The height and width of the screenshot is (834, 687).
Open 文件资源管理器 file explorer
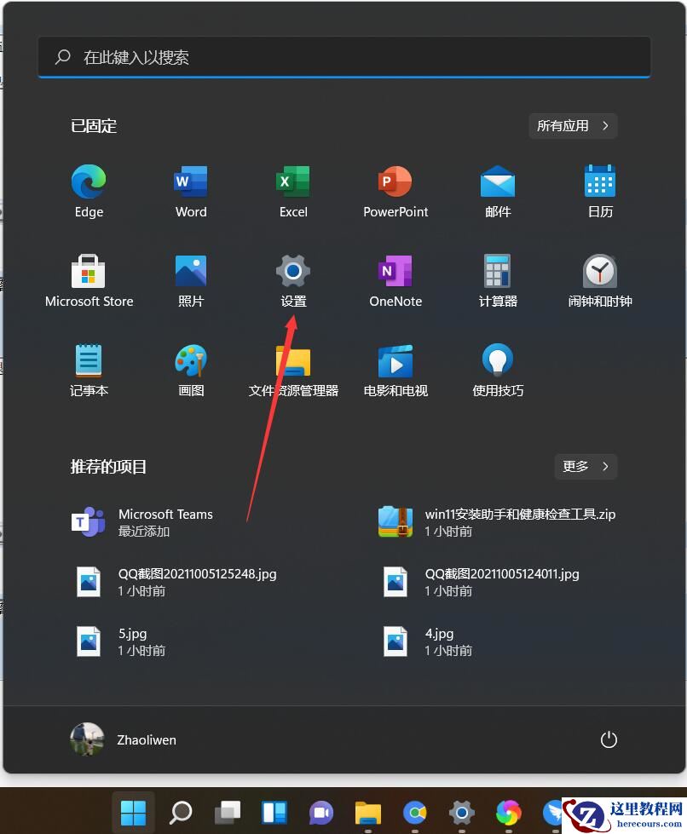tap(292, 362)
